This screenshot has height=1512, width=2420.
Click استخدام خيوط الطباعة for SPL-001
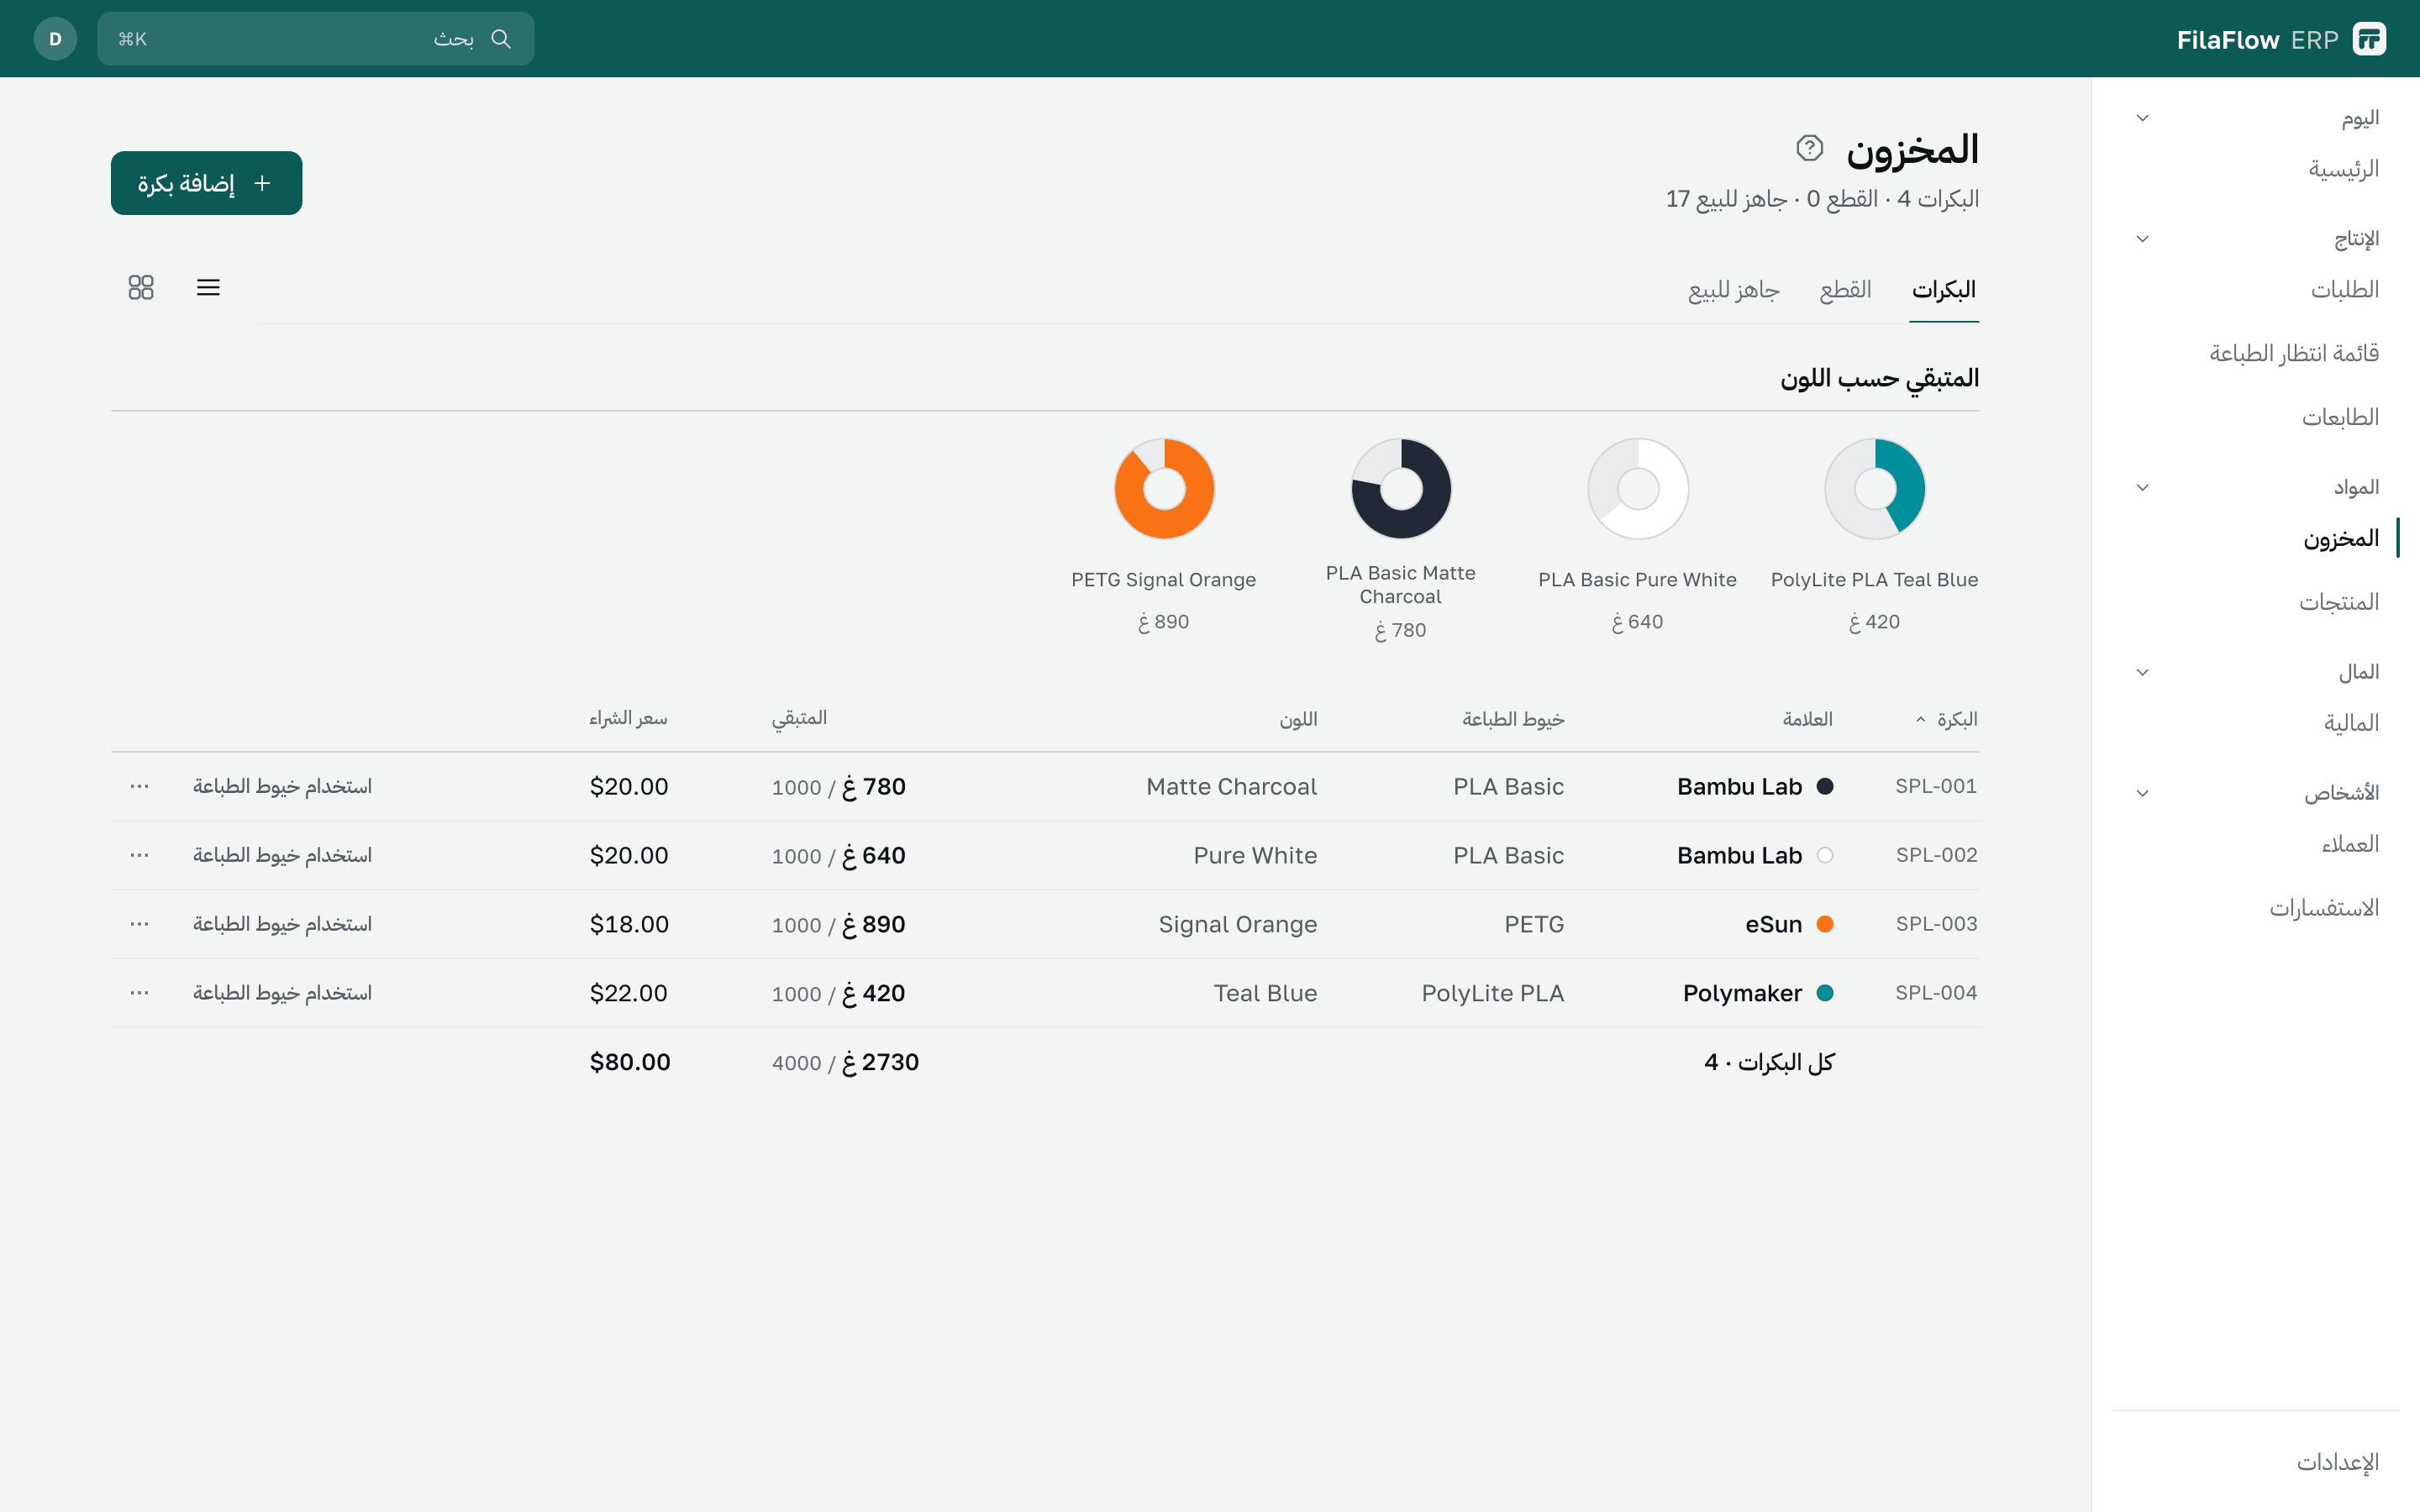click(282, 786)
